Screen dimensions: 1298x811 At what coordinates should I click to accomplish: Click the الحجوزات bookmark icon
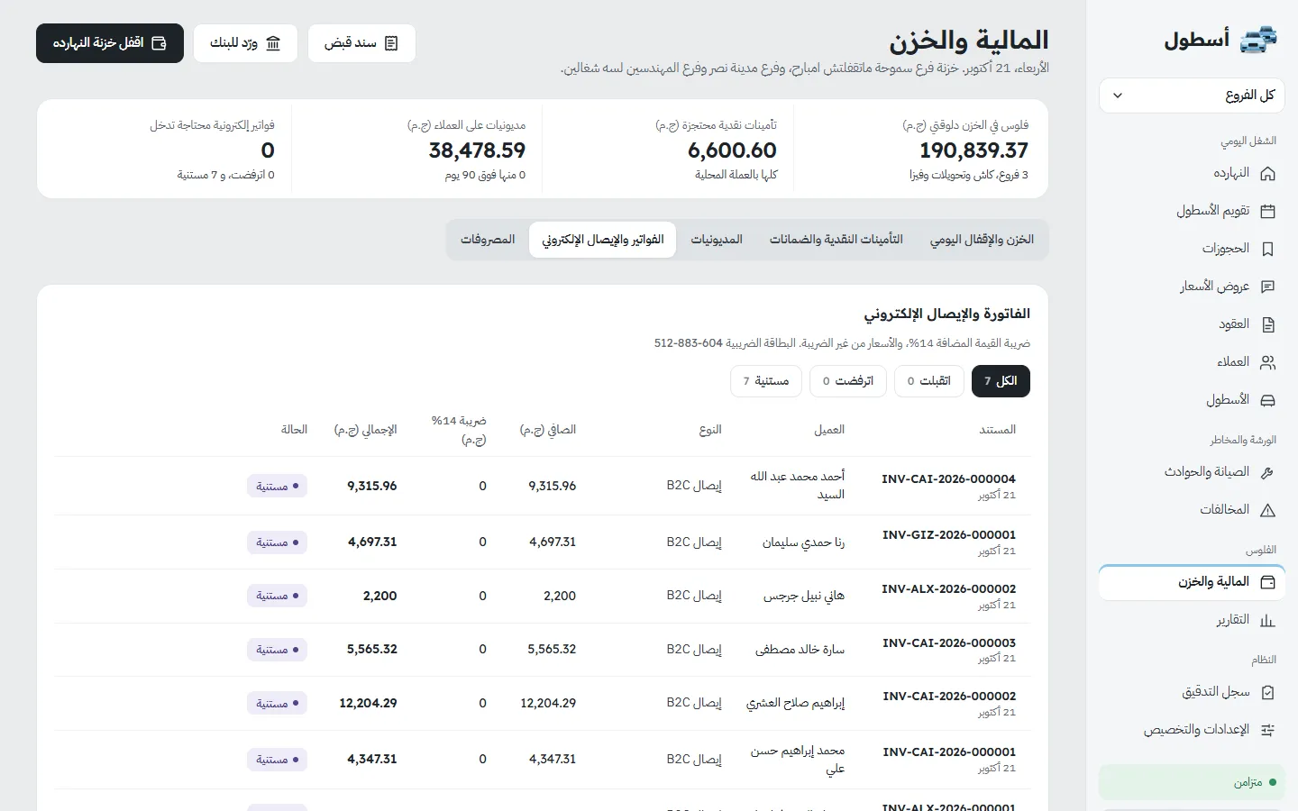click(x=1267, y=249)
